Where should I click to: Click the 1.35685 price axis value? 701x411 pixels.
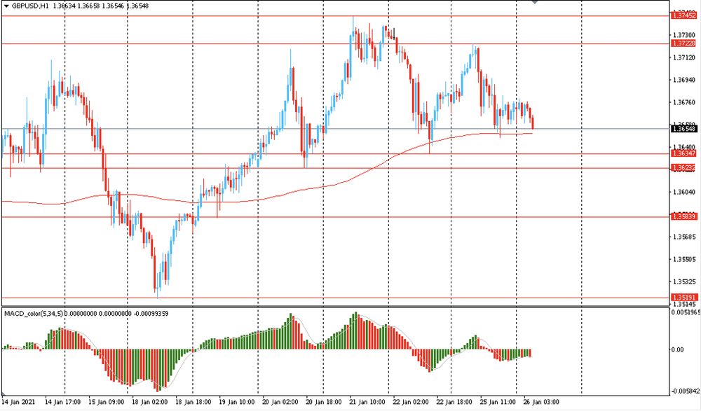point(684,237)
